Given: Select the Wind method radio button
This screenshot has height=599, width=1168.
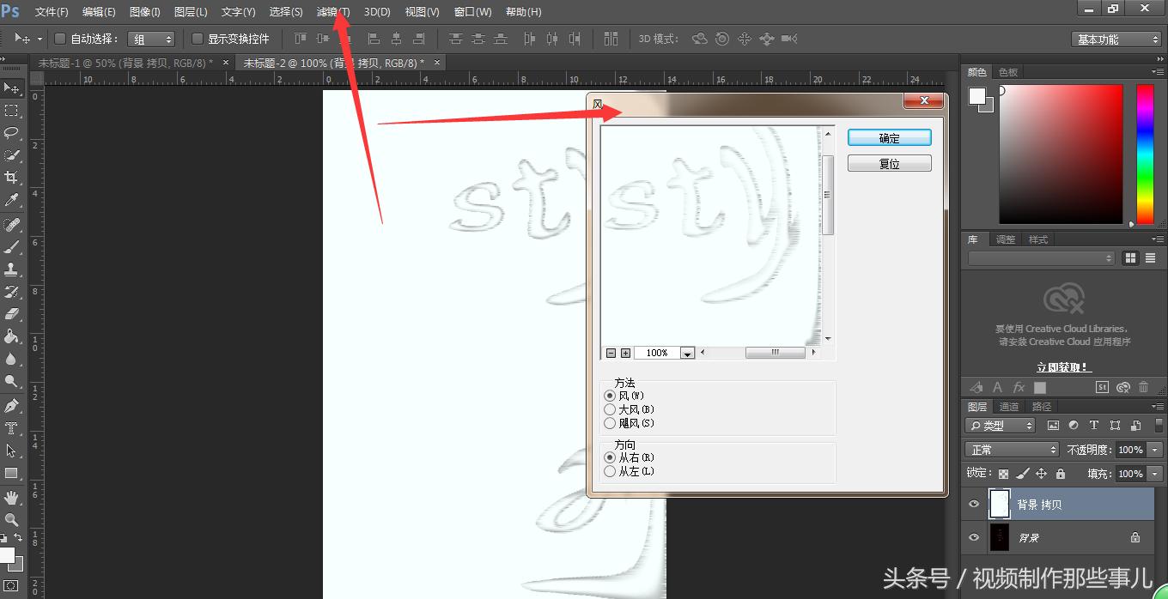Looking at the screenshot, I should tap(610, 396).
